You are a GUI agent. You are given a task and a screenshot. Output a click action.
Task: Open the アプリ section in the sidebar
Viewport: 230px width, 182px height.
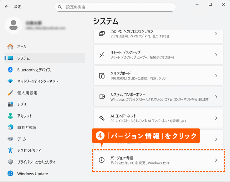[22, 105]
